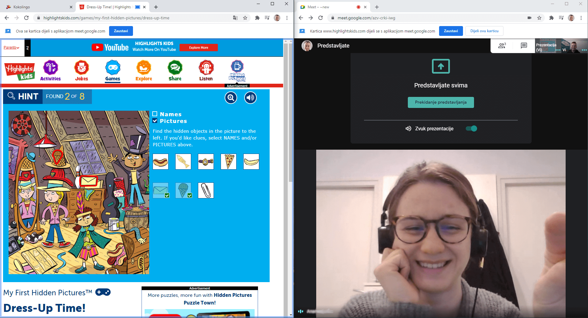Select the found envelope clue picture
Viewport: 588px width, 318px height.
(x=161, y=190)
